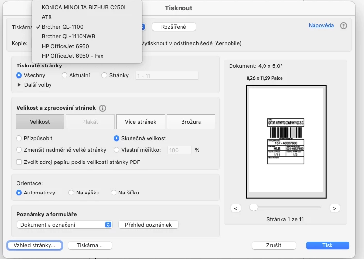Select the Stránky range radio button
The height and width of the screenshot is (259, 364).
pos(104,75)
